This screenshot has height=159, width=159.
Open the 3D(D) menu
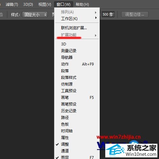(28, 4)
